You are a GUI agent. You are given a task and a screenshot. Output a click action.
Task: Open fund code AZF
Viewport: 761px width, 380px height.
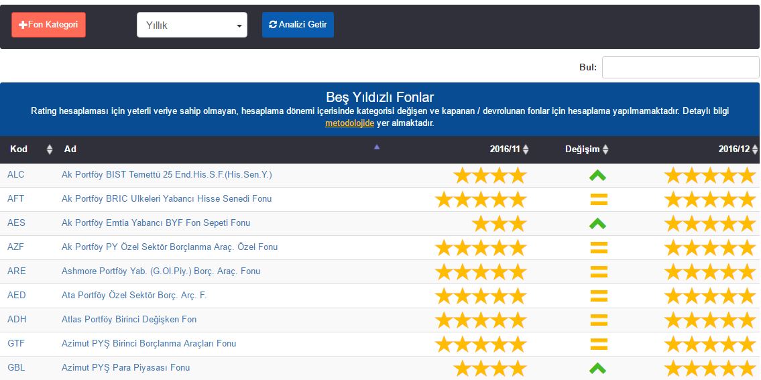point(15,247)
